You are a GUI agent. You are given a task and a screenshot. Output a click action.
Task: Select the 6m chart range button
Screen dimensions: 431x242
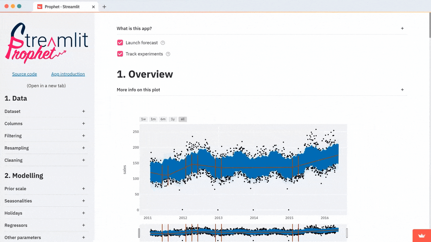coord(163,119)
